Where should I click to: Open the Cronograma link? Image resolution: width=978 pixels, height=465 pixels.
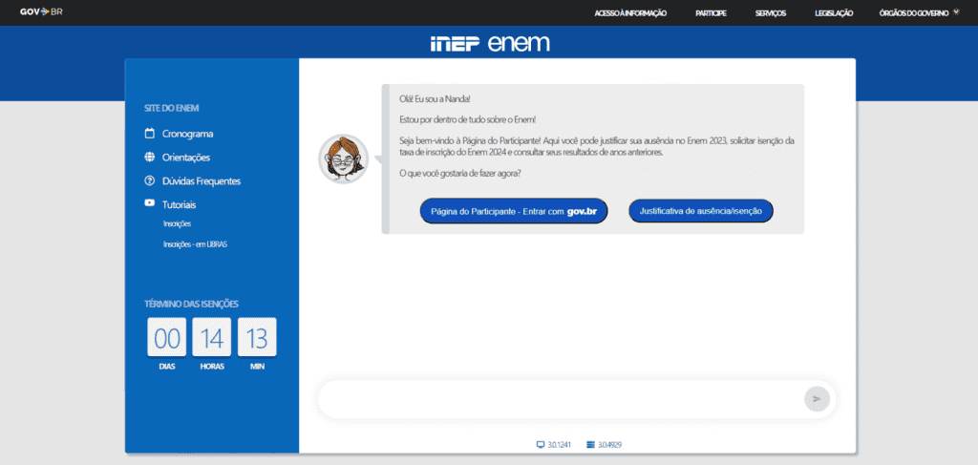point(188,134)
